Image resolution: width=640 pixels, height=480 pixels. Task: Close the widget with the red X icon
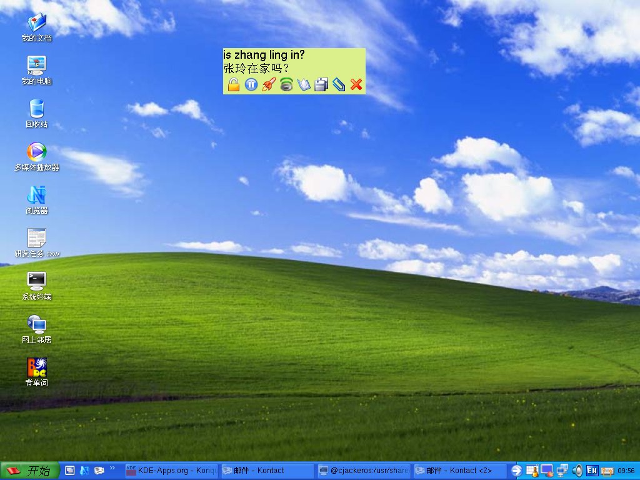click(x=356, y=84)
